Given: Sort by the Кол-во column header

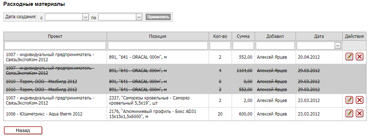Looking at the screenshot, I should click(220, 36).
